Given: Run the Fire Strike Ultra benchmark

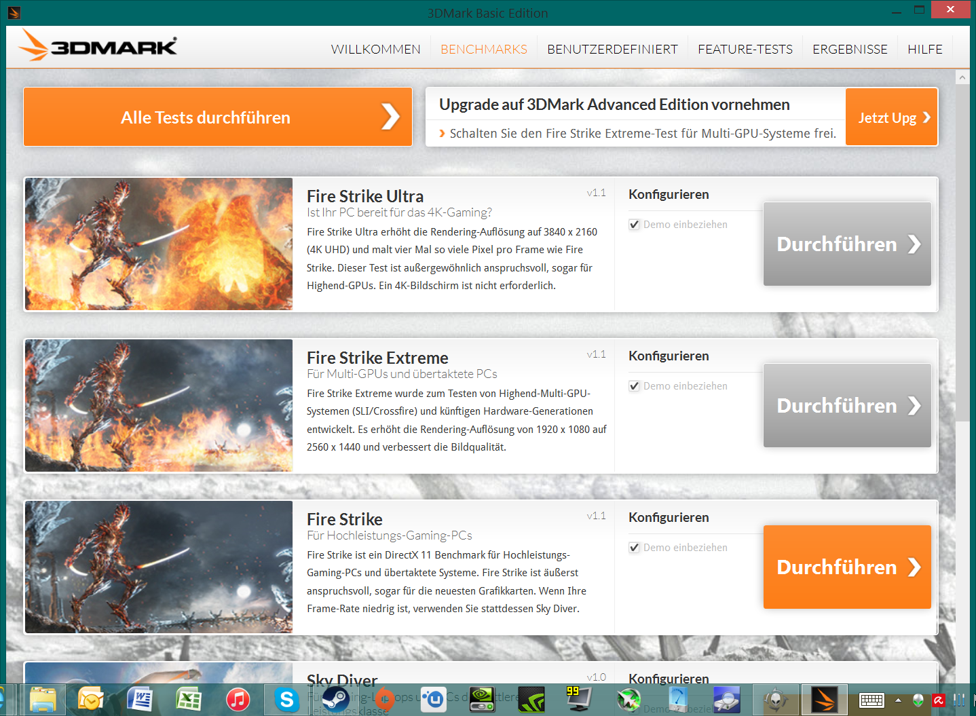Looking at the screenshot, I should click(x=847, y=244).
